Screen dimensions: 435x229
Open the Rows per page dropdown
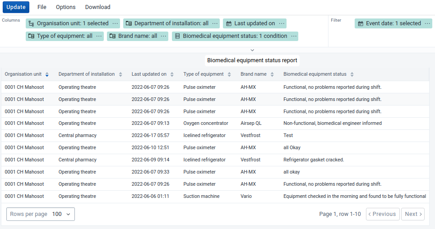41,214
